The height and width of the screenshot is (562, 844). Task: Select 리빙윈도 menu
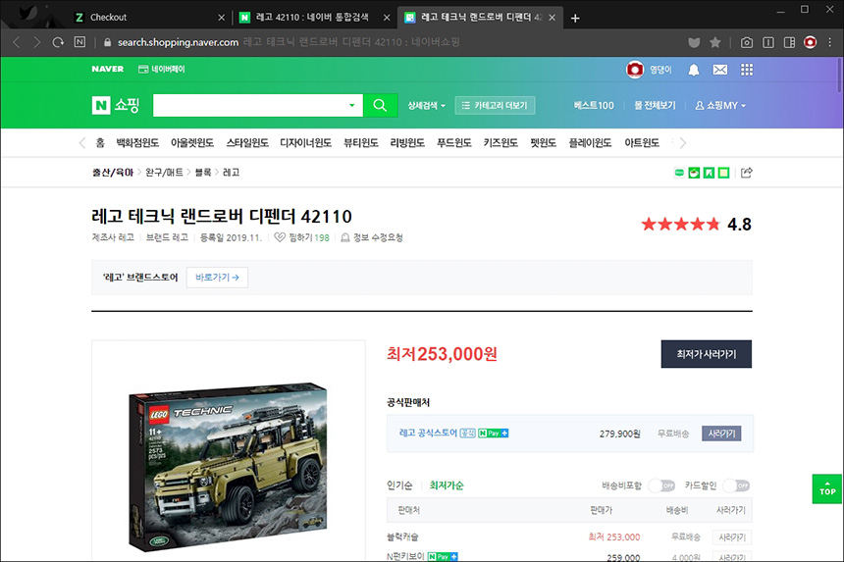pos(407,143)
